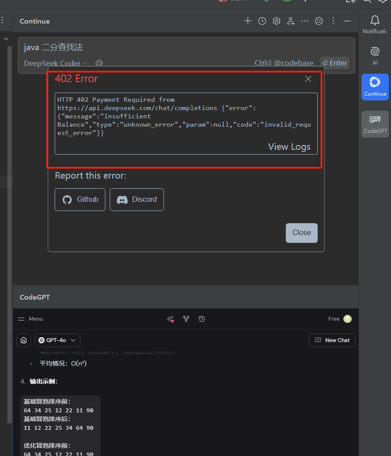This screenshot has width=391, height=456.
Task: Click the branch graph icon in CodeGPT toolbar
Action: click(186, 319)
